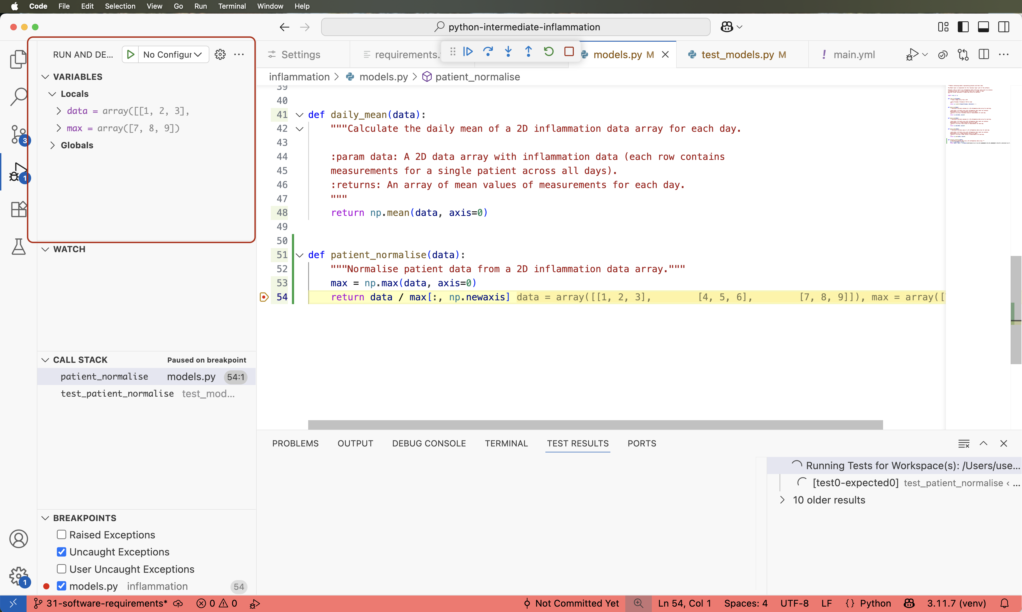This screenshot has height=612, width=1022.
Task: Expand the 10 older test results
Action: point(783,500)
